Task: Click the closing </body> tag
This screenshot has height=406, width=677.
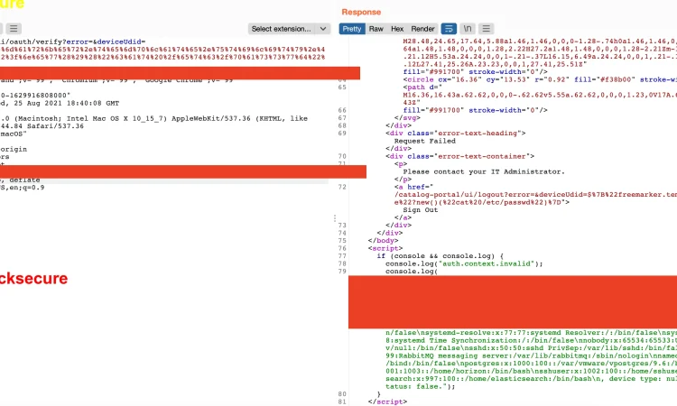Action: tap(384, 240)
